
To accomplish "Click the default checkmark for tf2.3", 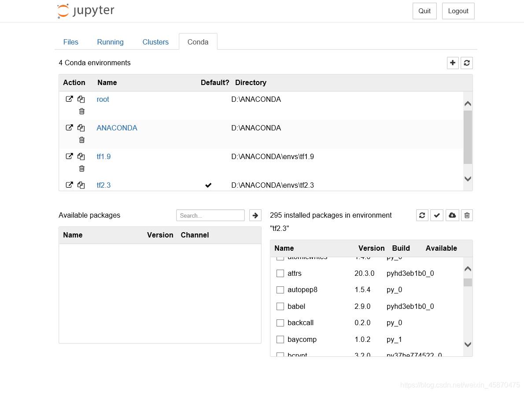I will tap(208, 185).
